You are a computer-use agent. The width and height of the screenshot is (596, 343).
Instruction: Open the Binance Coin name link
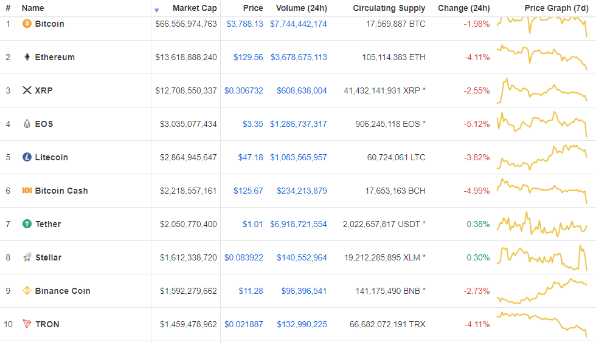pos(63,291)
